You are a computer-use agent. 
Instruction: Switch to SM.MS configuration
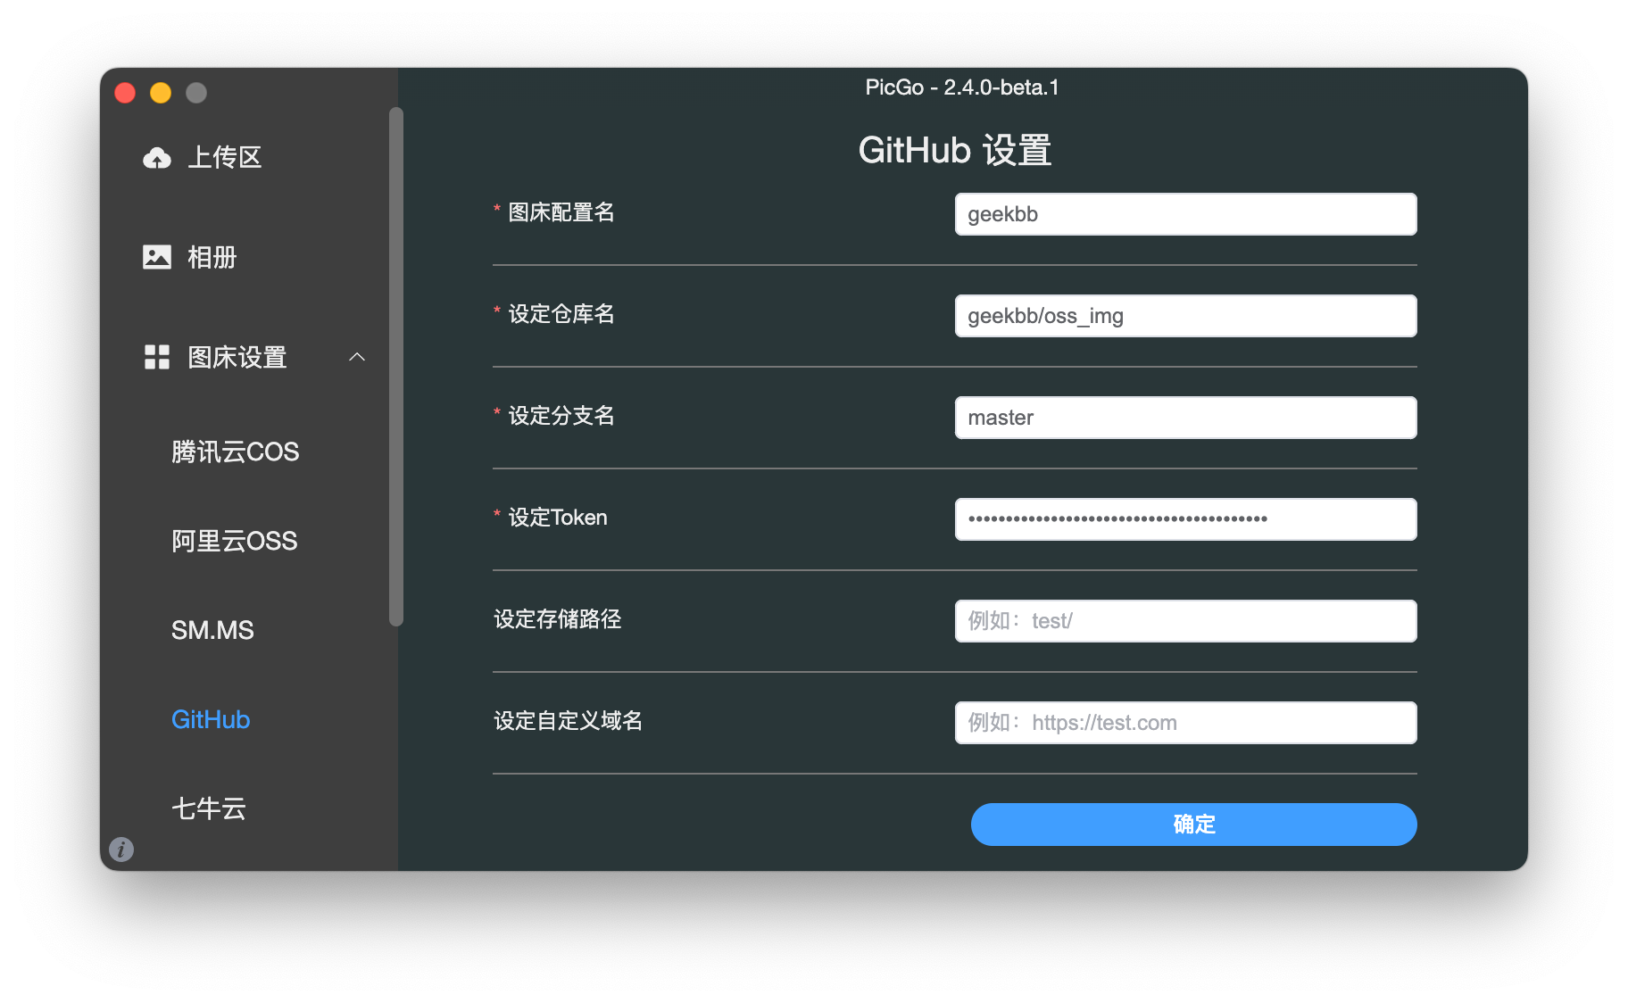click(x=212, y=629)
